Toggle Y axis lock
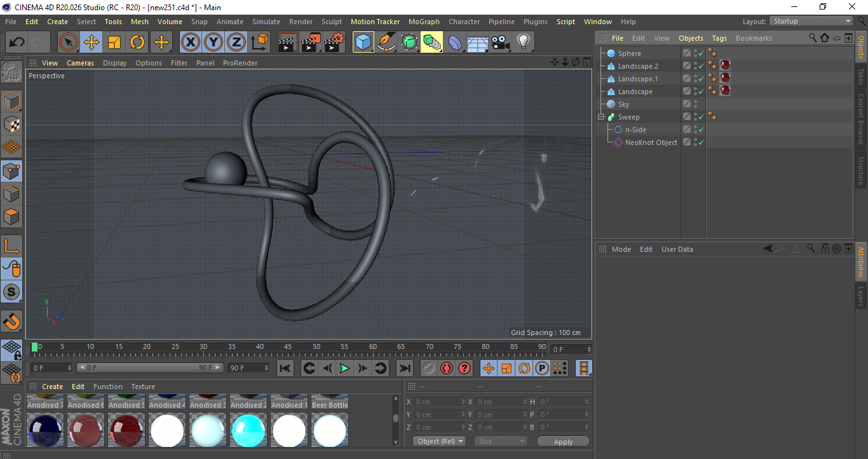Screen dimensions: 868x459 pos(213,43)
